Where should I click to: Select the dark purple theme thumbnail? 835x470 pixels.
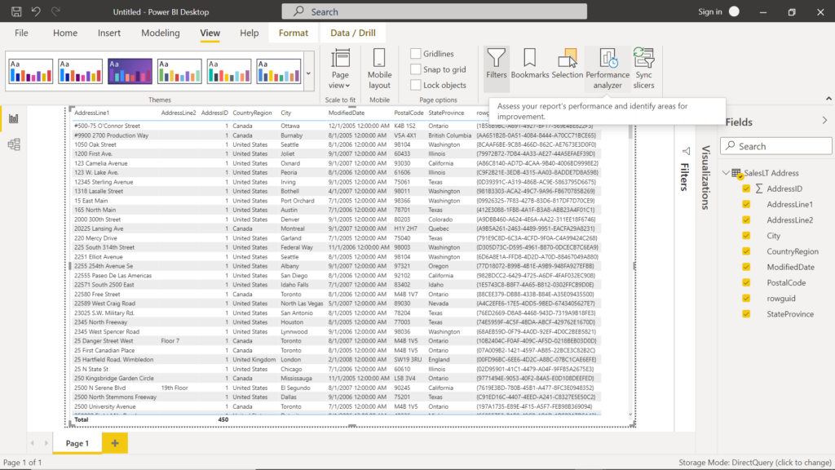[x=130, y=71]
